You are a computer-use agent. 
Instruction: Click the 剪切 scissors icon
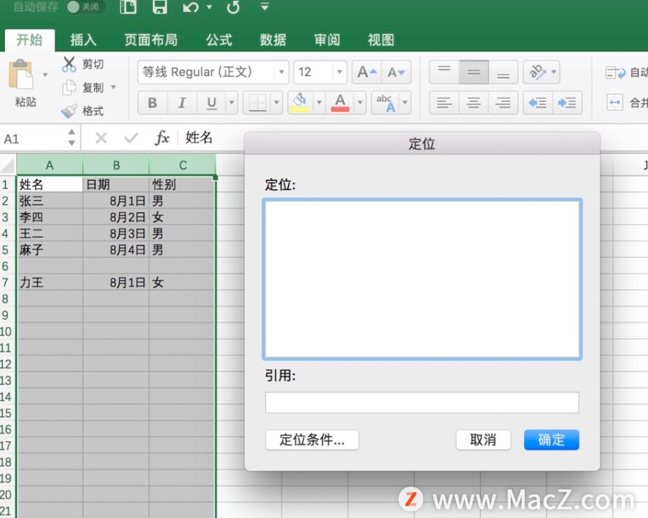69,64
